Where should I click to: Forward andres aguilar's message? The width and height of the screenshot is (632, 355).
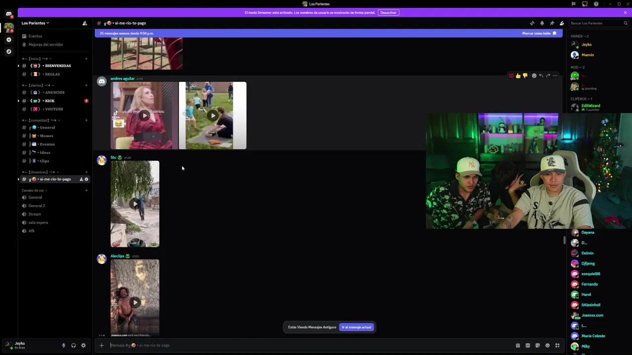pos(548,75)
